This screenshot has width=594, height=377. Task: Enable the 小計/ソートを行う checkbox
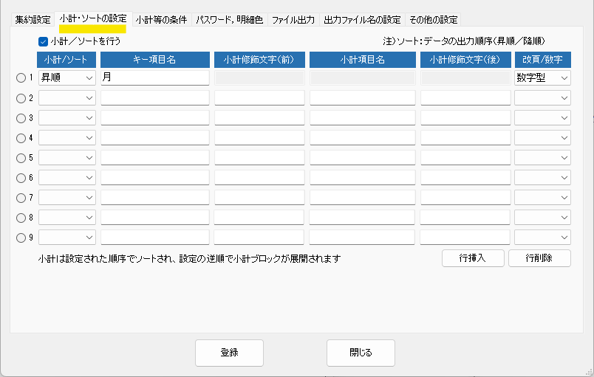coord(44,41)
